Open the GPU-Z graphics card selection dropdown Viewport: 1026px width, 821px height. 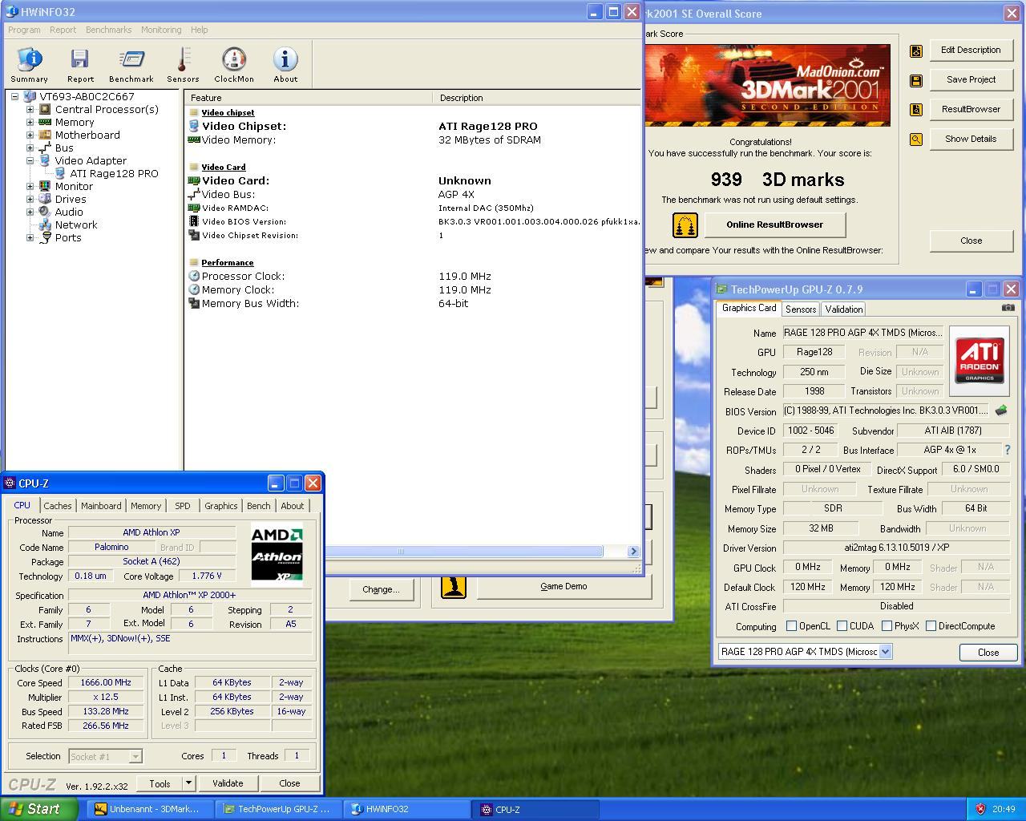[885, 652]
